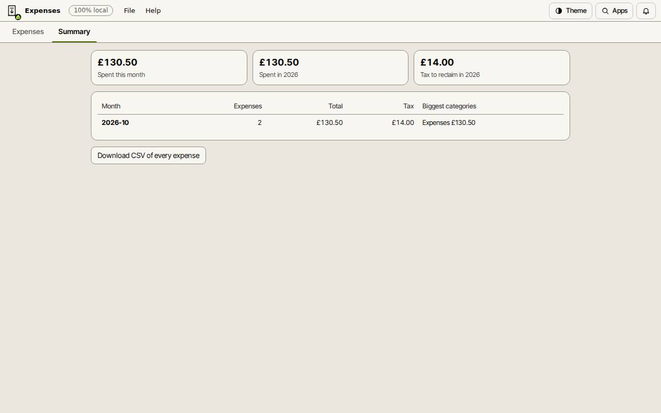The image size is (661, 413).
Task: Click the notifications bell icon
Action: coord(646,11)
